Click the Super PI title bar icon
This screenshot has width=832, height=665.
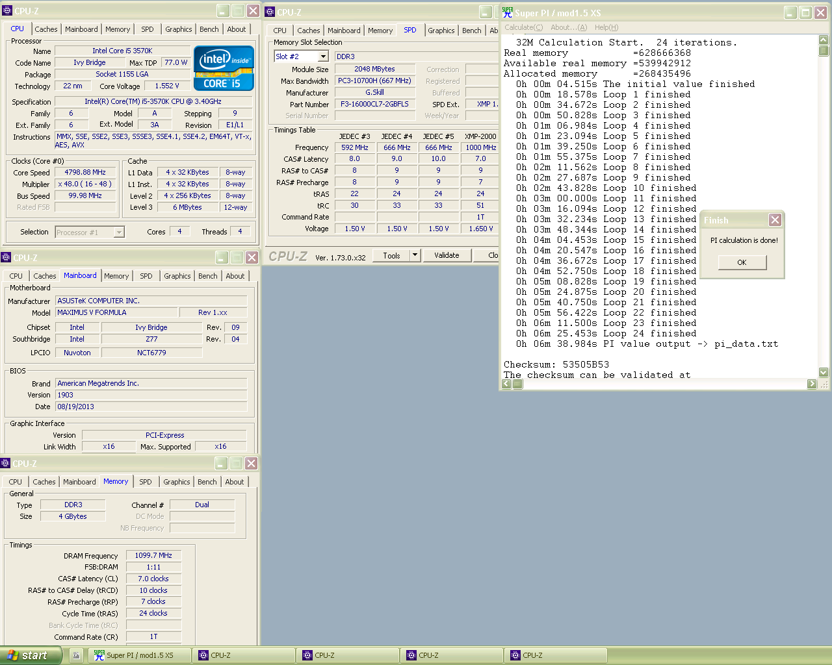coord(508,12)
